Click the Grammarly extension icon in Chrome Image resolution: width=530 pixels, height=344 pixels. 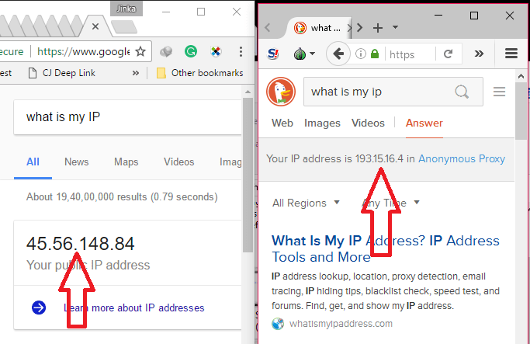pyautogui.click(x=191, y=52)
